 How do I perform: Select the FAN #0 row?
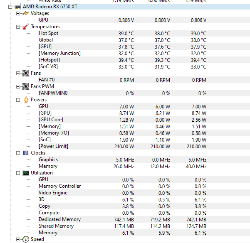coord(144,80)
